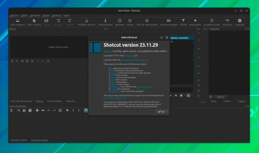The image size is (259, 153).
Task: Go to next marker in timeline toolbar
Action: pos(79,110)
